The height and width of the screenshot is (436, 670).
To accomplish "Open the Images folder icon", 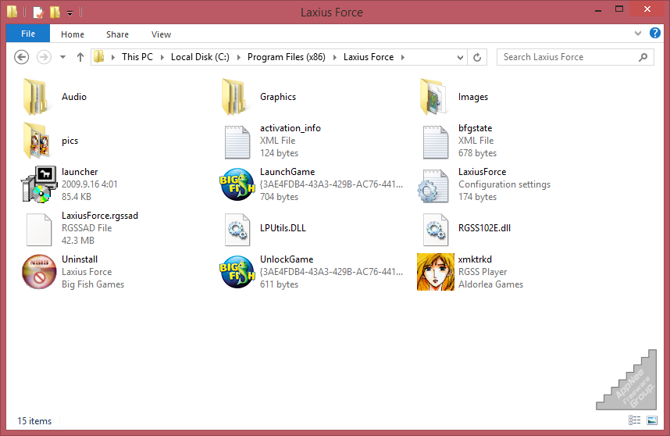I will click(x=433, y=97).
